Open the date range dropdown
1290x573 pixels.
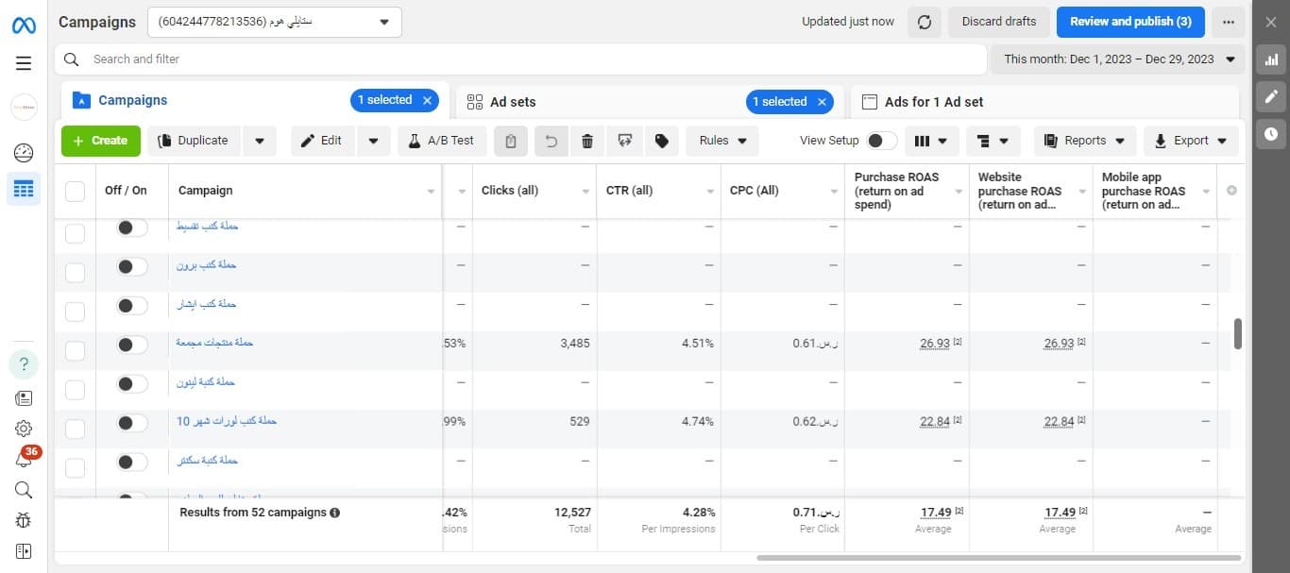pos(1117,59)
